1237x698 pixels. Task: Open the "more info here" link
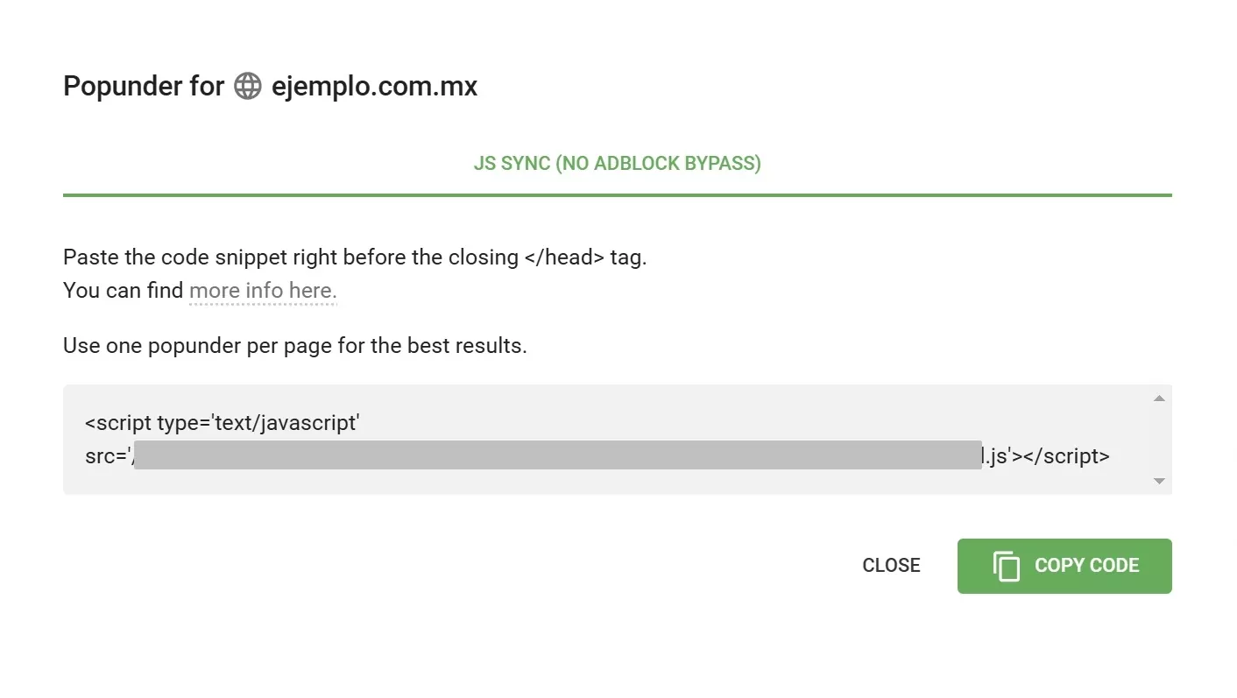click(263, 291)
